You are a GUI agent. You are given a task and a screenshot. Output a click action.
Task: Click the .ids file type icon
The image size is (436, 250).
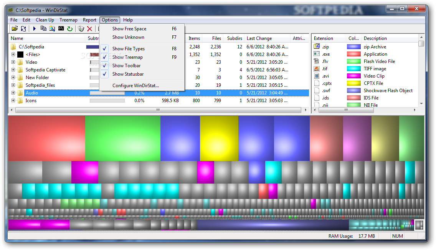317,98
